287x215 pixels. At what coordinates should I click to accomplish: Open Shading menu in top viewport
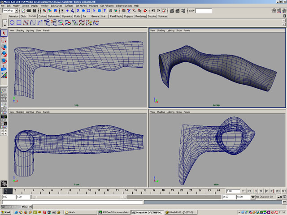(x=20, y=30)
